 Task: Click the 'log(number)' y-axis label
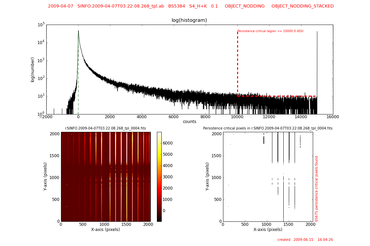[x=33, y=69]
